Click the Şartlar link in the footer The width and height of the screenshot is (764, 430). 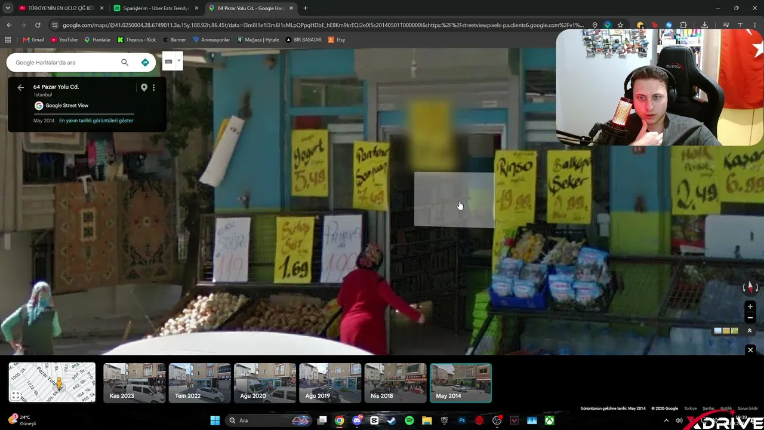708,408
